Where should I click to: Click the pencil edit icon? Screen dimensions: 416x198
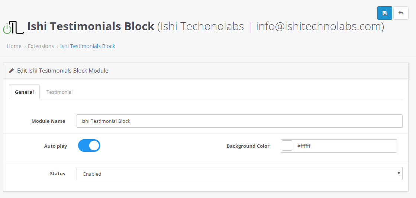pos(12,70)
